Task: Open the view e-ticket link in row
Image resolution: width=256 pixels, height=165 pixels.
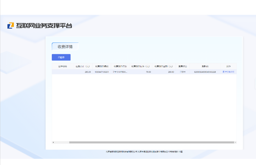Action: tap(228, 72)
